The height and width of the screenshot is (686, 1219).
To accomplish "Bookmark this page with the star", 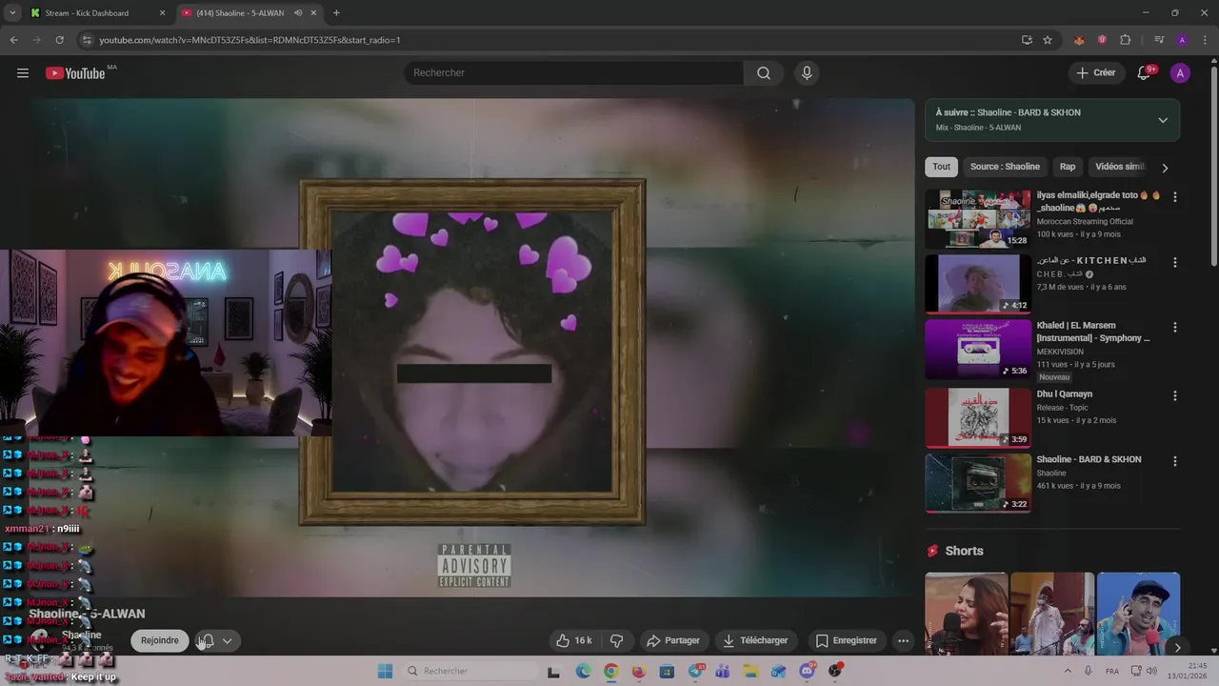I will coord(1048,40).
